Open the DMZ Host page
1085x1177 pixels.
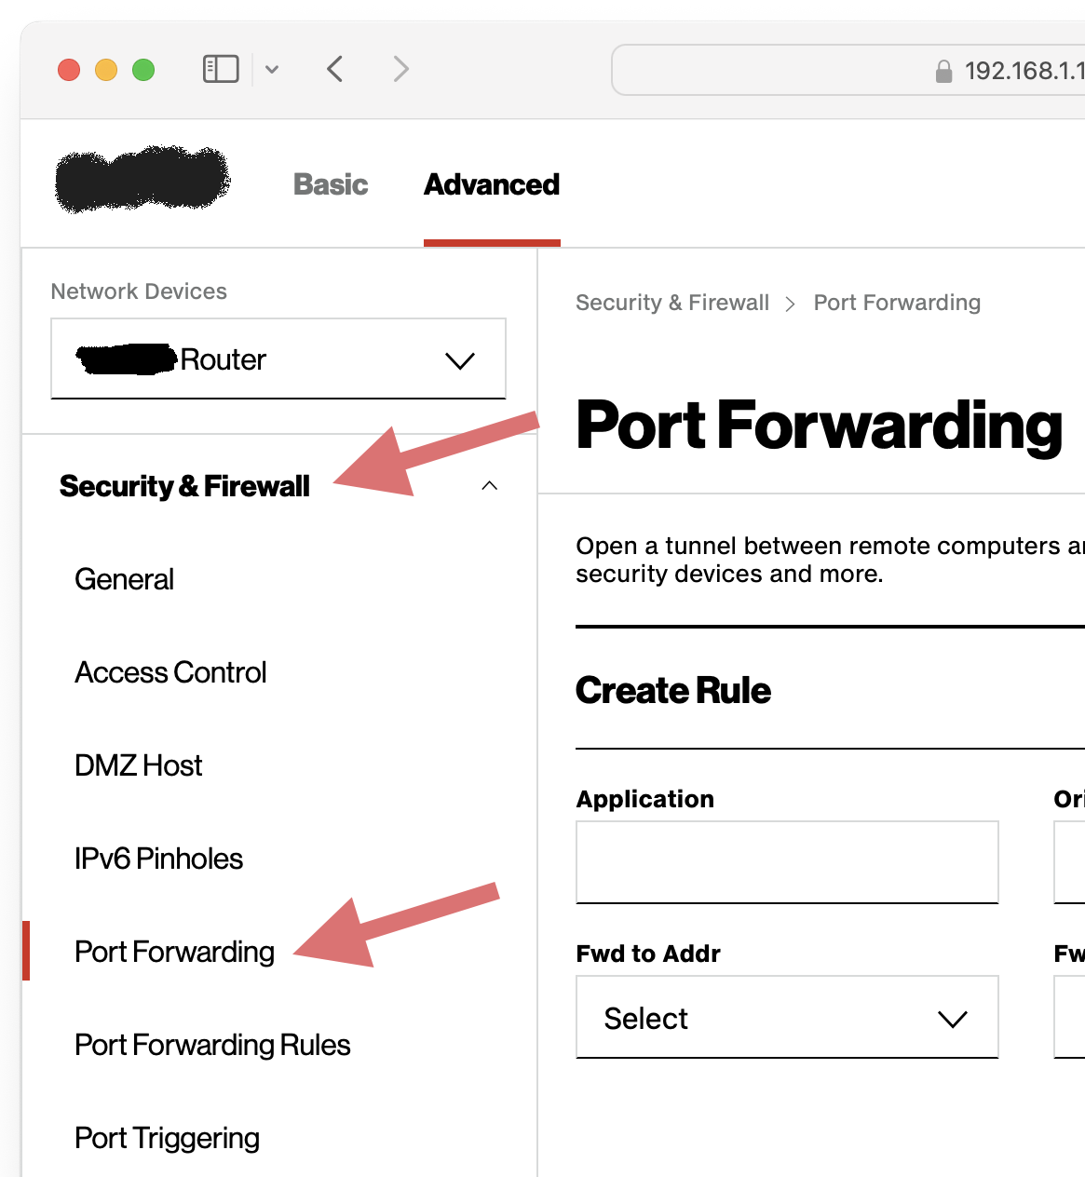pos(139,765)
